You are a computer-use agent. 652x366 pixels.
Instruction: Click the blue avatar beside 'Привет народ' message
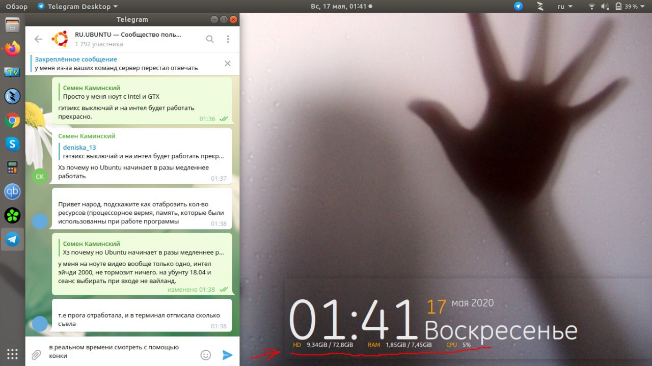[40, 221]
